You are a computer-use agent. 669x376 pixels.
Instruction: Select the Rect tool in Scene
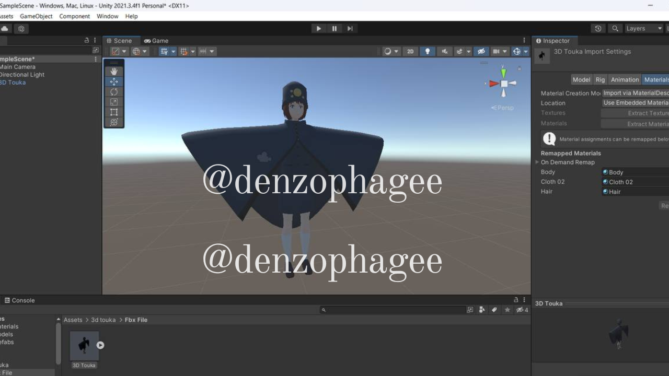(x=114, y=112)
